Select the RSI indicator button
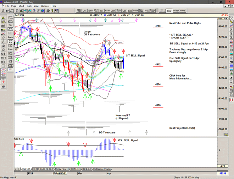The image size is (234, 179). (x=130, y=11)
